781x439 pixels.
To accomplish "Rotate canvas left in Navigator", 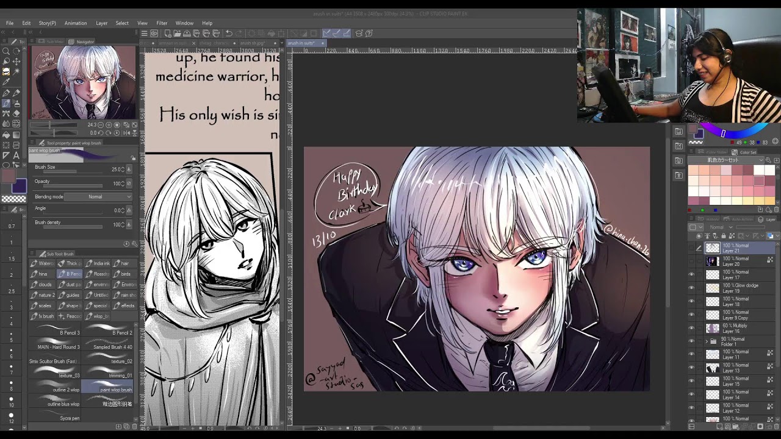I will point(100,133).
